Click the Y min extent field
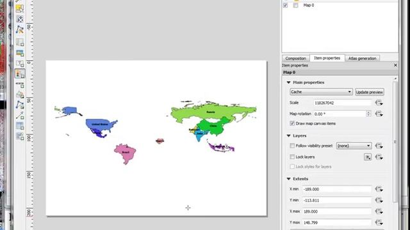The image size is (410, 230). click(337, 200)
